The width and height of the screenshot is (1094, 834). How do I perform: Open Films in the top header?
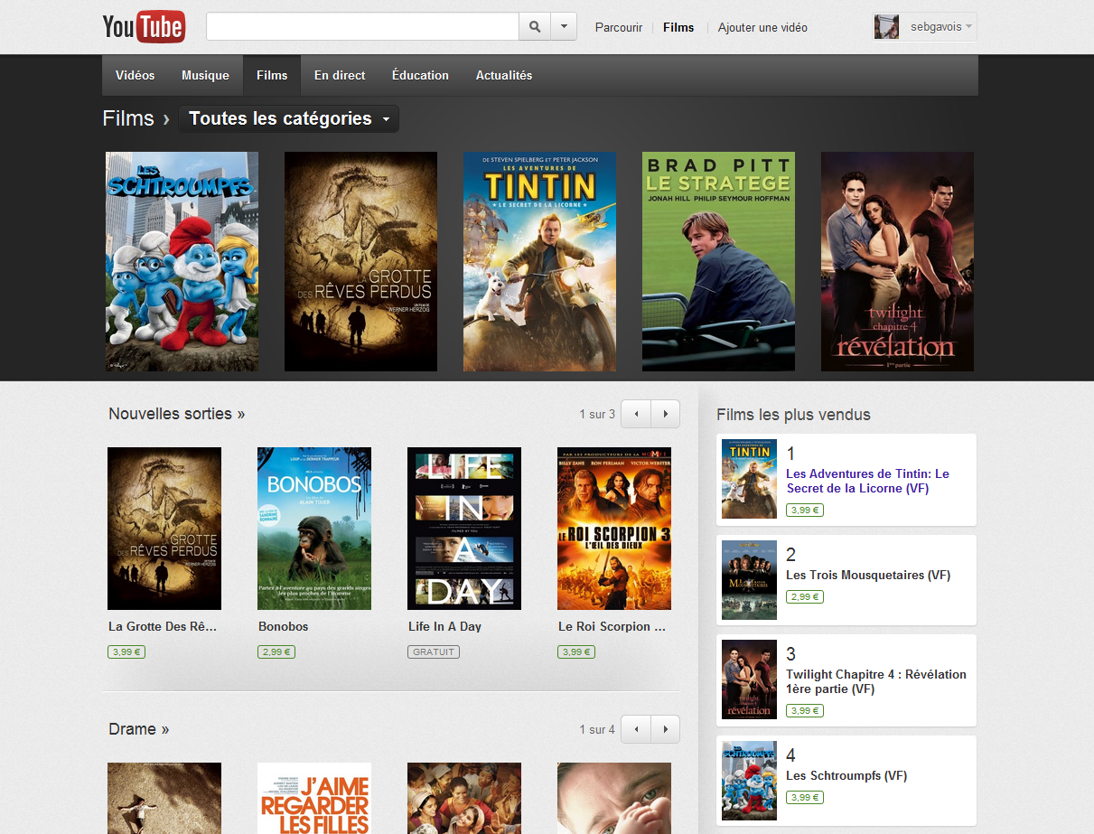(678, 27)
